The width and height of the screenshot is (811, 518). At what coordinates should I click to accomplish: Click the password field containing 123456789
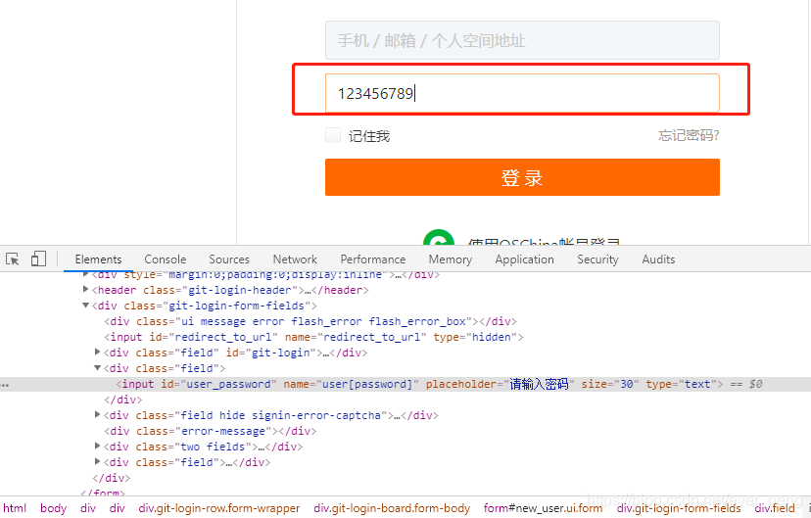point(522,93)
